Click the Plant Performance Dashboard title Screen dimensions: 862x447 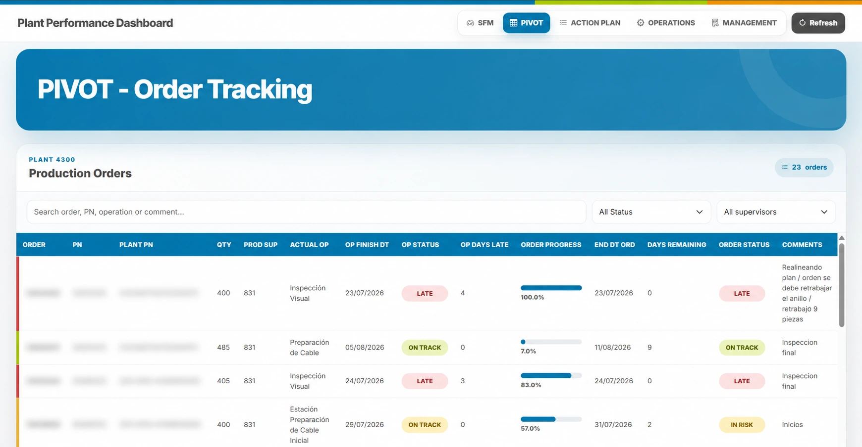tap(95, 23)
